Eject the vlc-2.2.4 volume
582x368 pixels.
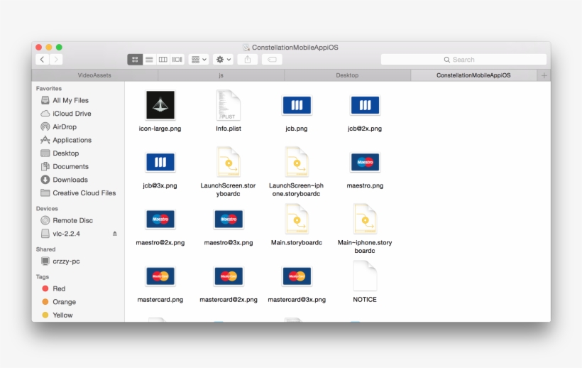[x=115, y=234]
